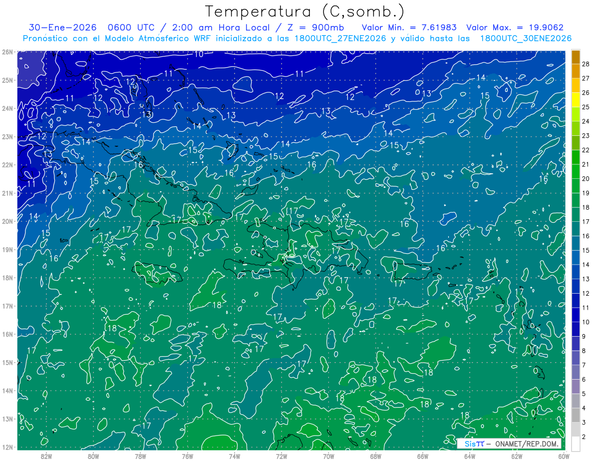The image size is (599, 463).
Task: Click the '70W' longitude axis label
Action: pos(328,456)
